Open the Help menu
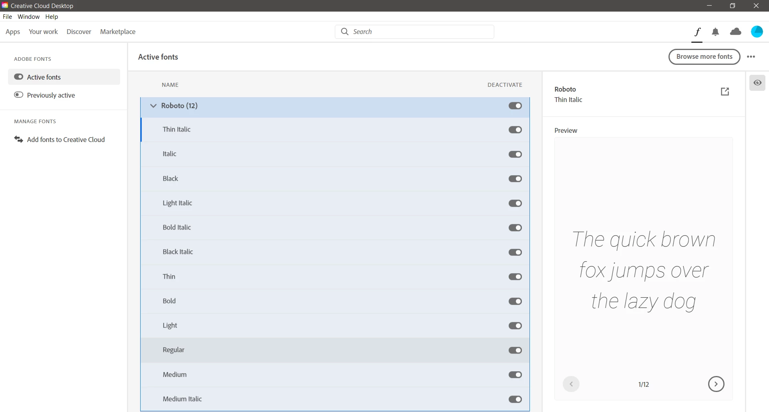 [x=52, y=16]
